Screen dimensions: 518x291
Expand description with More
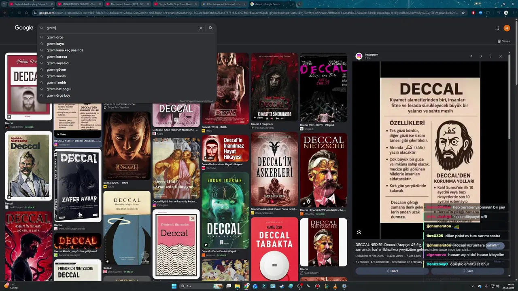click(x=498, y=261)
